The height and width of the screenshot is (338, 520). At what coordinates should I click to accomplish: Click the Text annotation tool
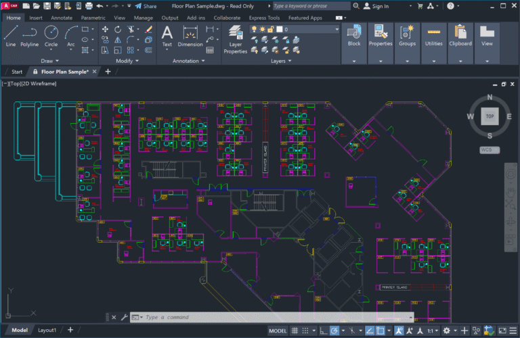[167, 37]
